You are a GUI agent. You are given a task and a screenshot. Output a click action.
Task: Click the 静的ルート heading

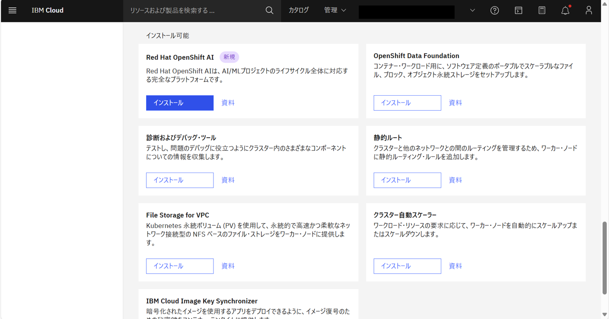coord(388,138)
